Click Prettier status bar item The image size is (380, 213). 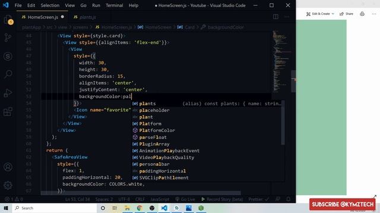tap(259, 199)
